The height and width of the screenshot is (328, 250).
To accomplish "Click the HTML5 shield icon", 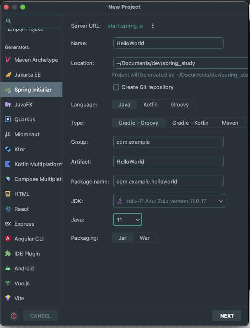I will click(8, 194).
